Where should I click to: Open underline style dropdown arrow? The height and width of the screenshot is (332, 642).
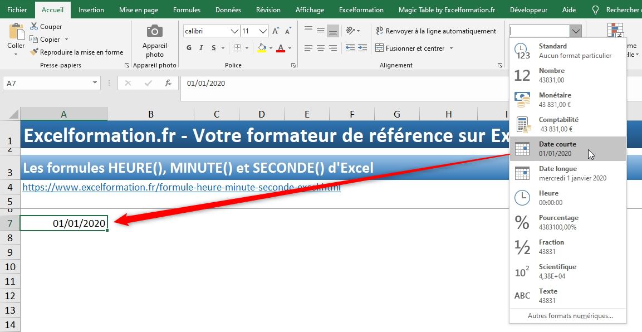pos(223,48)
